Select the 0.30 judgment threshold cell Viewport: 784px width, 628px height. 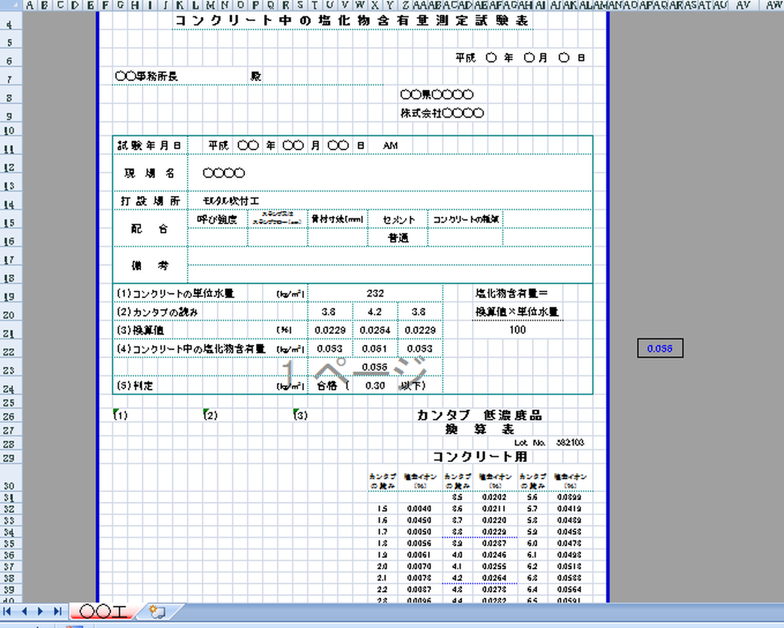[x=375, y=386]
